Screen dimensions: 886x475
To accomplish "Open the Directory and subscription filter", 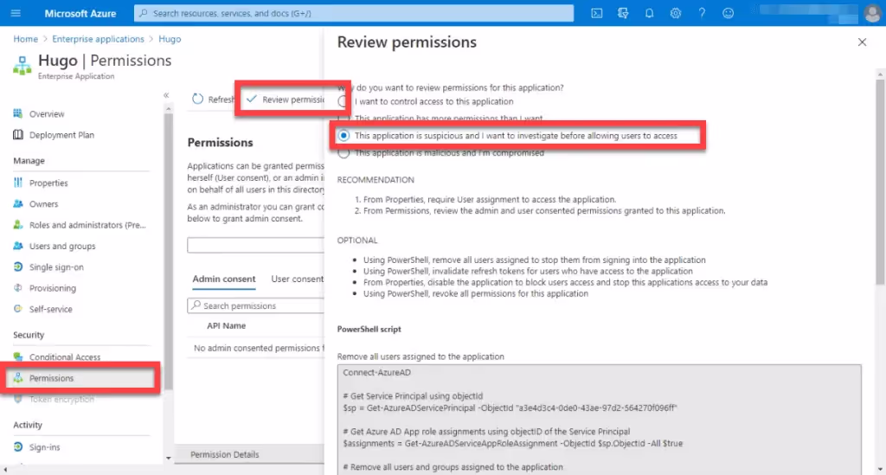I will (x=623, y=13).
